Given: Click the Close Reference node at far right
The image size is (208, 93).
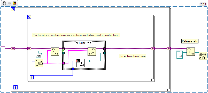Looking at the screenshot, I should click(x=203, y=56).
